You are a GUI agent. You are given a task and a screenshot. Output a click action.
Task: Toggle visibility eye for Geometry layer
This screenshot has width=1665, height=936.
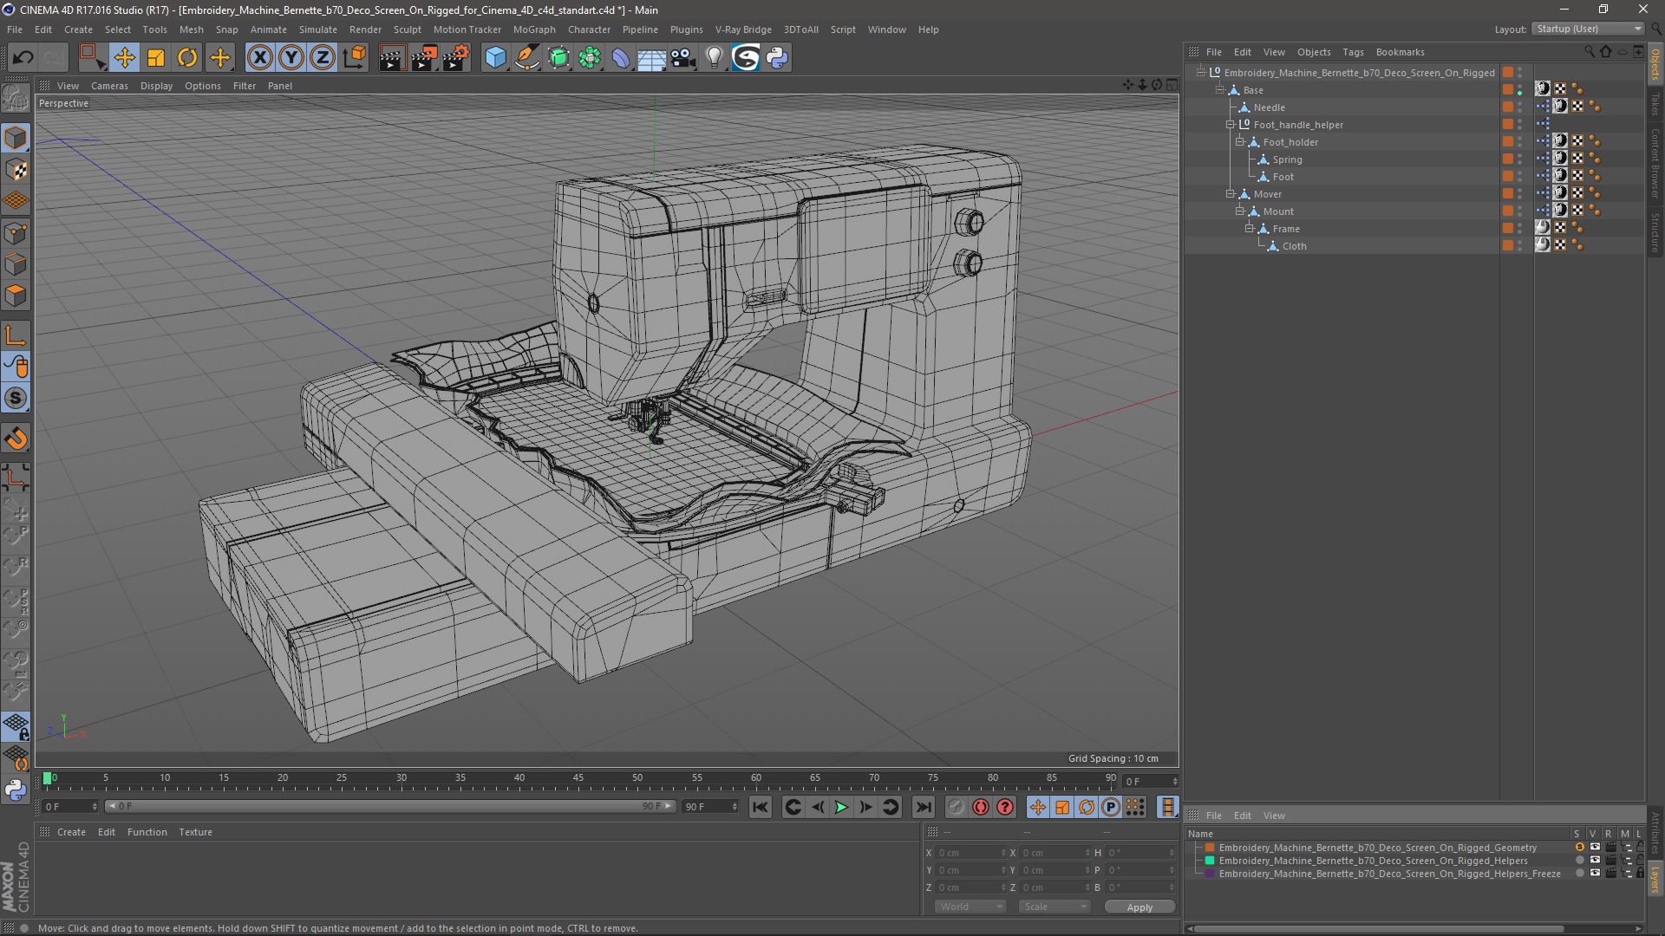pos(1594,848)
